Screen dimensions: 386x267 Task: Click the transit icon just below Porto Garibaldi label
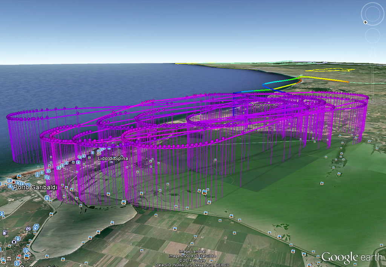47,198
